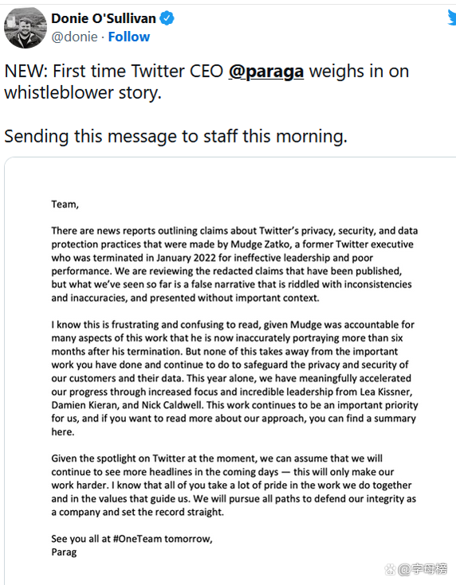Click the "Parag" signature
The image size is (456, 585).
point(64,552)
